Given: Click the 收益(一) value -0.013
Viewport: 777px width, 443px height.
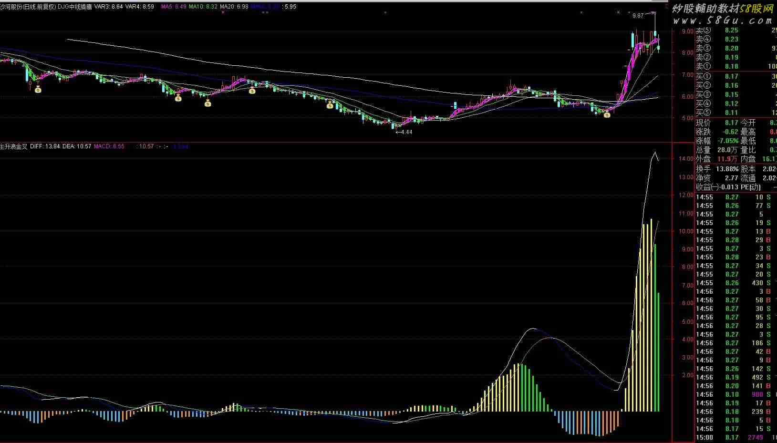Looking at the screenshot, I should coord(728,187).
